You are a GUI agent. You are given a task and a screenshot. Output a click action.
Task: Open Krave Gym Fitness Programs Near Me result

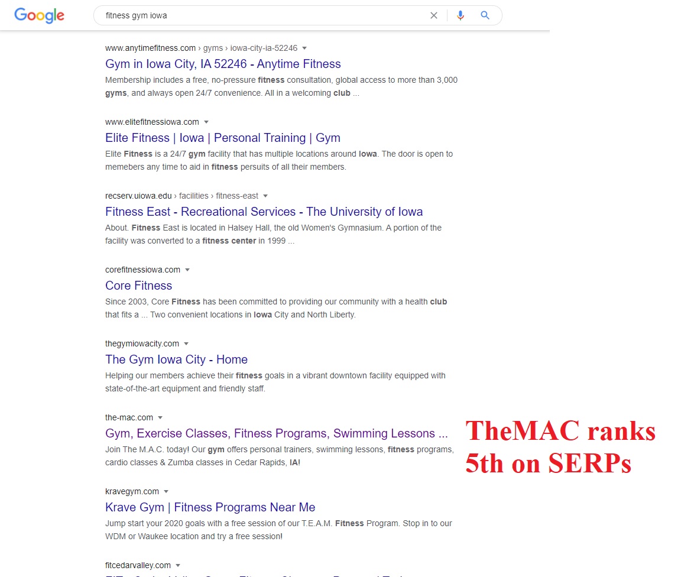210,507
